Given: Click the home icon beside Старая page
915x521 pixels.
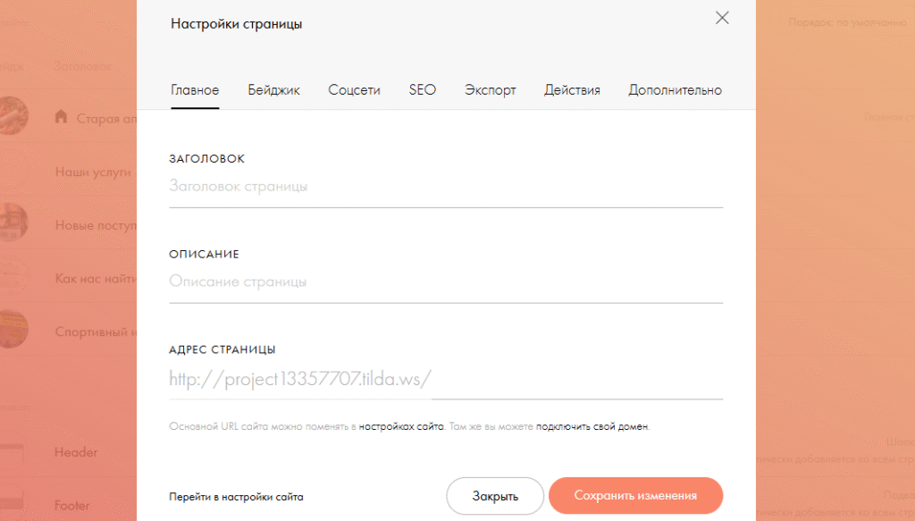Looking at the screenshot, I should [x=61, y=117].
